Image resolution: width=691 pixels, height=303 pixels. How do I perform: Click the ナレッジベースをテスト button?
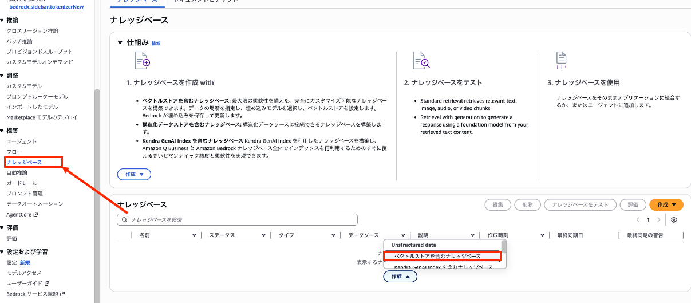coord(581,204)
